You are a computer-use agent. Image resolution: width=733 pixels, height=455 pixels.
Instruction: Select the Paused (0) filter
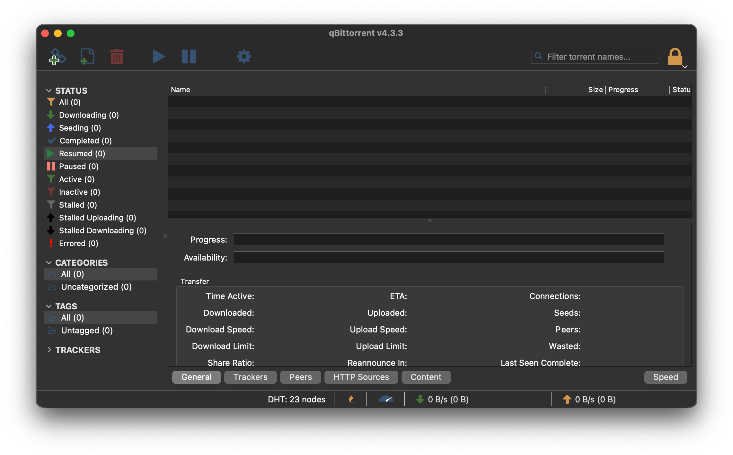click(x=101, y=167)
